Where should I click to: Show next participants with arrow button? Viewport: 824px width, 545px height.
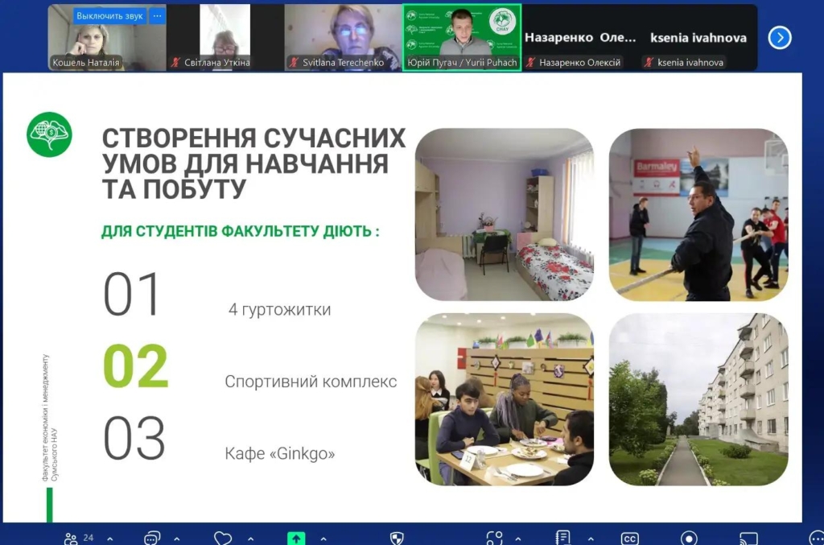click(x=779, y=38)
